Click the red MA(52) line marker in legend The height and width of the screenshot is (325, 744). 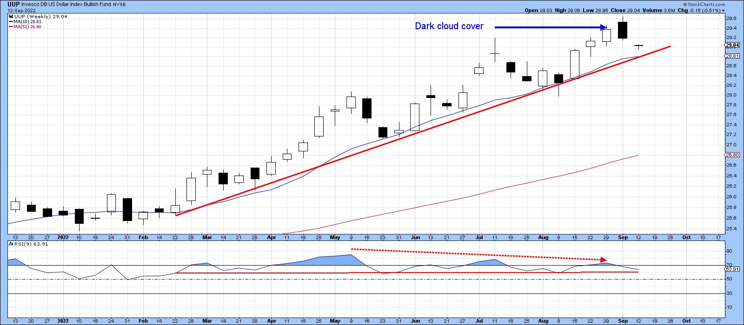click(11, 26)
